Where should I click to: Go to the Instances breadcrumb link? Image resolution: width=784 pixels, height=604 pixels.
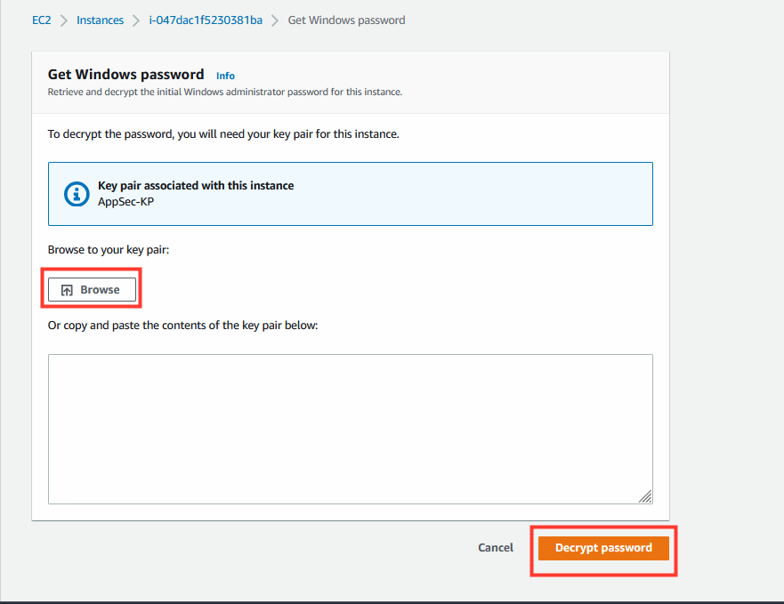tap(100, 20)
